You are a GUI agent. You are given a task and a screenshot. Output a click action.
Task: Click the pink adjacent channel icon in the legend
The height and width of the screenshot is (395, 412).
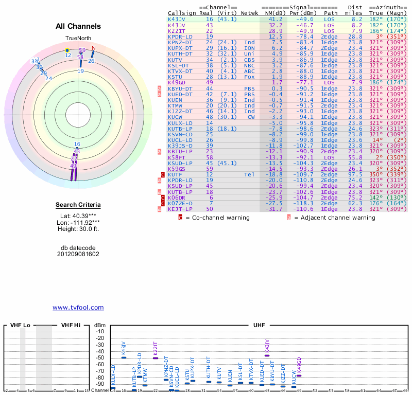289,218
